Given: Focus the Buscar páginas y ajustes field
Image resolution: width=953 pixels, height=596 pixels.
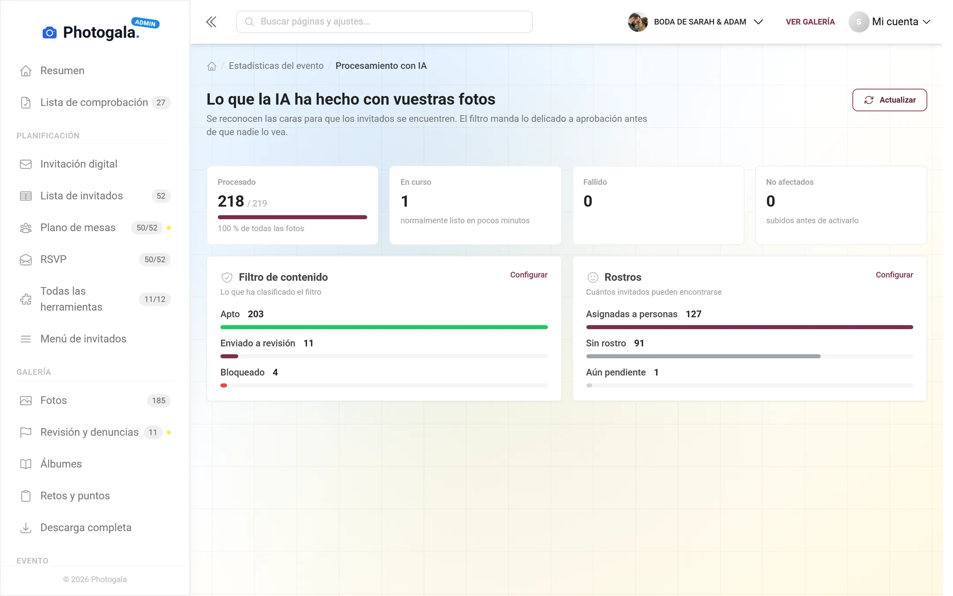Looking at the screenshot, I should click(384, 22).
